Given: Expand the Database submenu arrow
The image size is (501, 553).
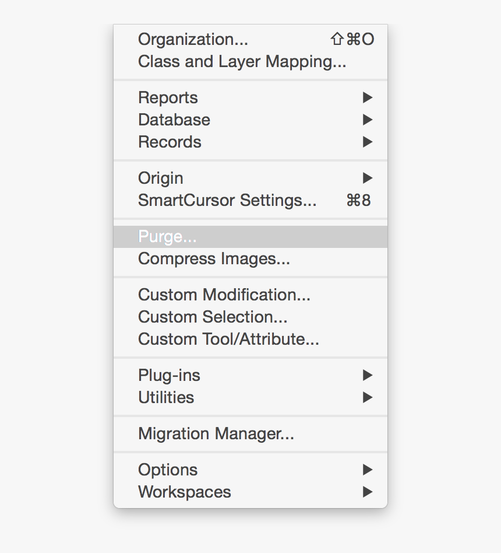Looking at the screenshot, I should tap(368, 120).
